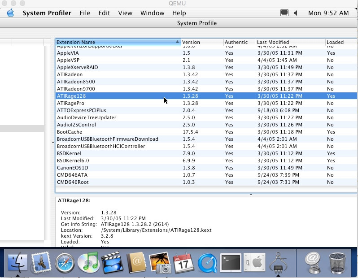Screen dimensions: 358x278
Task: Sort by Authentic column header
Action: 240,42
